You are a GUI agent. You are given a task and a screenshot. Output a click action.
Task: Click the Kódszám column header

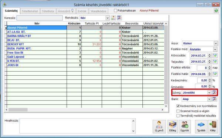coord(74,24)
